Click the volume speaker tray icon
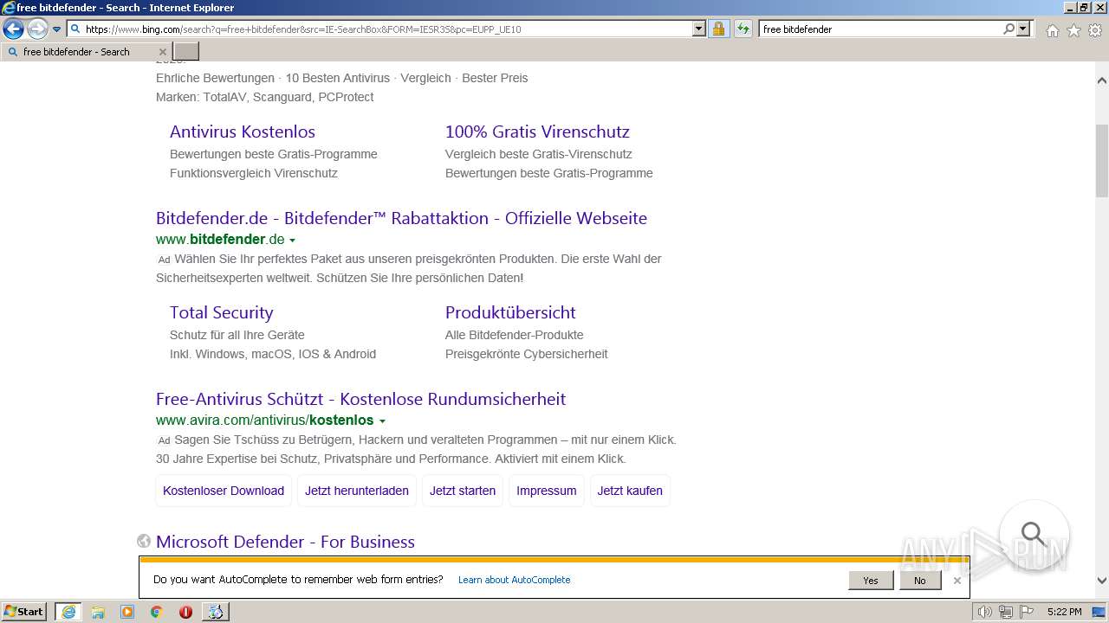 984,612
